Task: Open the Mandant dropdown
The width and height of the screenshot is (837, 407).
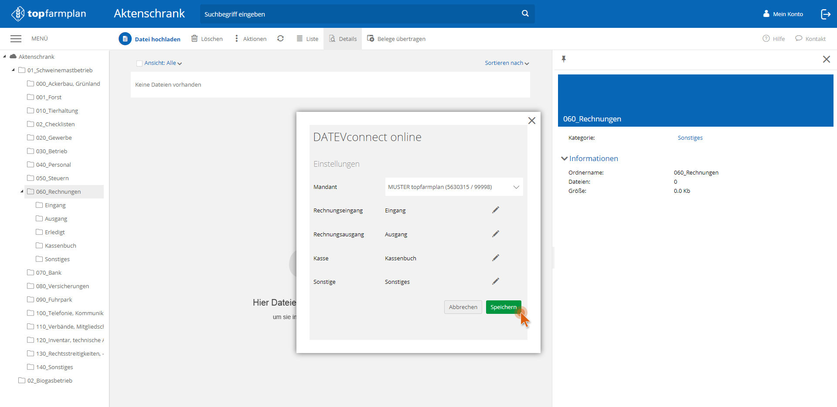Action: coord(454,187)
